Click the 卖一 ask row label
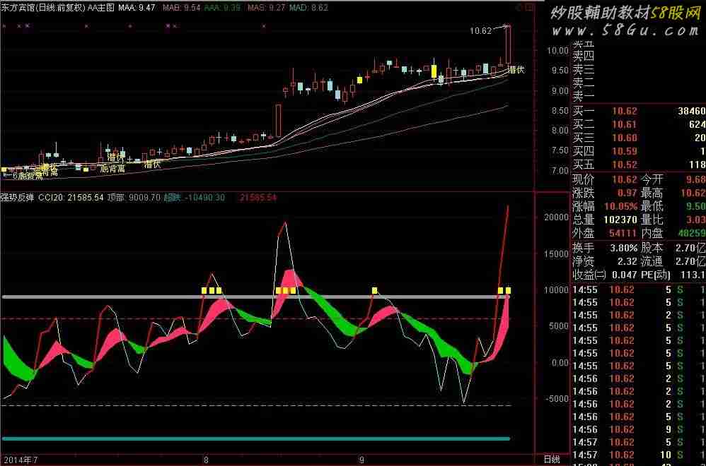706x466 pixels. tap(583, 96)
